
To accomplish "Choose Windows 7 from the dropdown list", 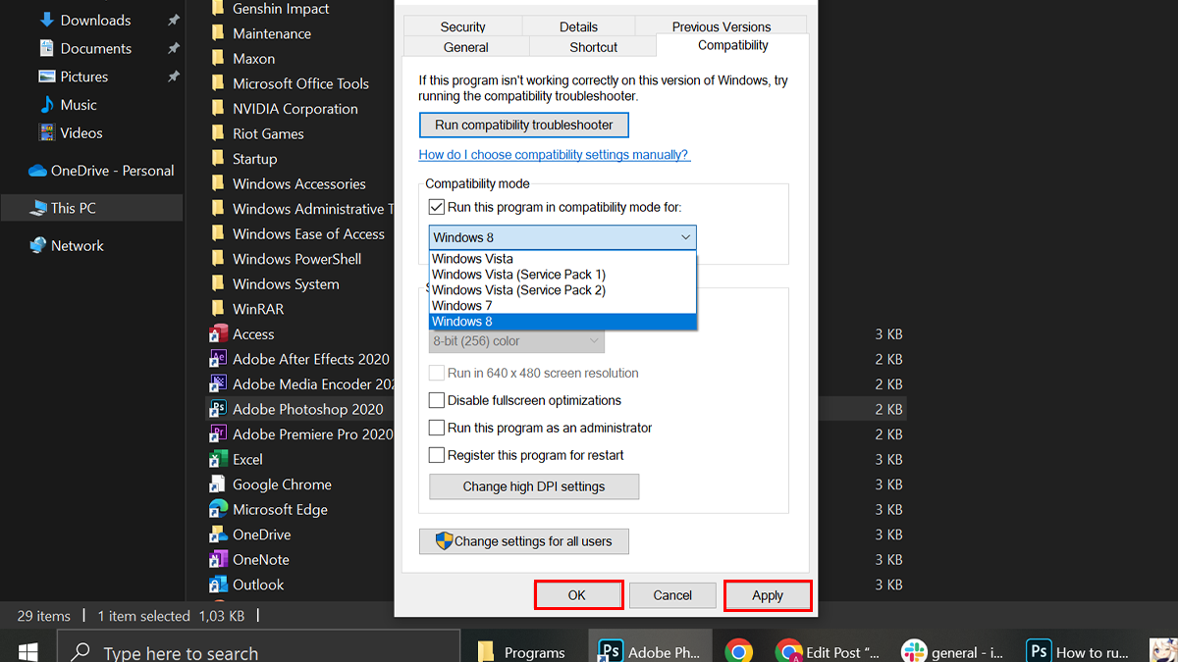I will (563, 306).
